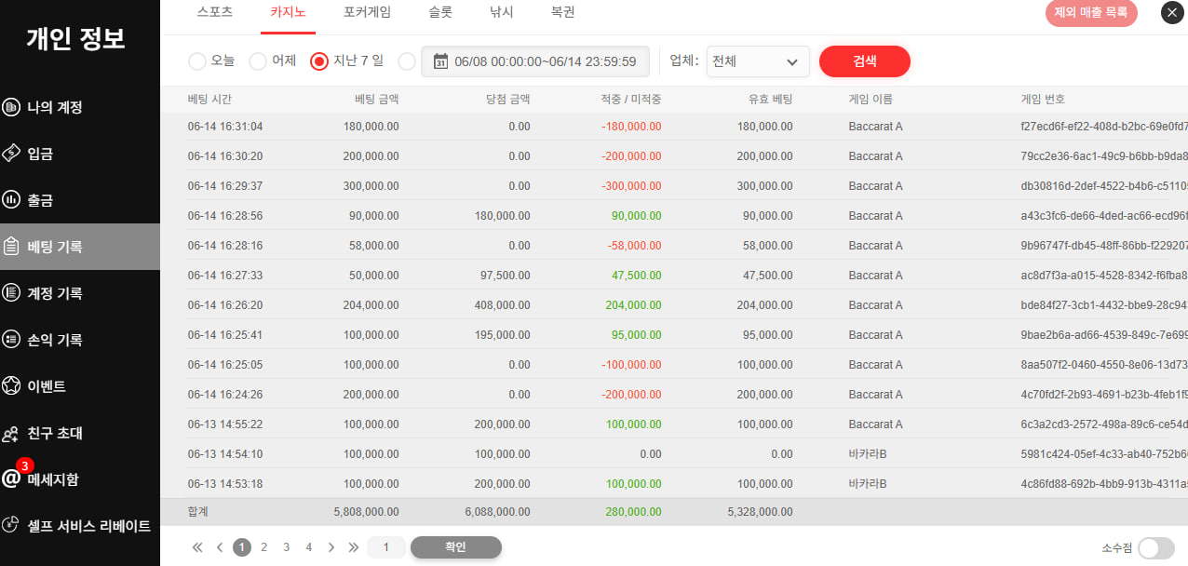Click the Event (이벤트) star icon
The image size is (1188, 566).
coord(11,386)
